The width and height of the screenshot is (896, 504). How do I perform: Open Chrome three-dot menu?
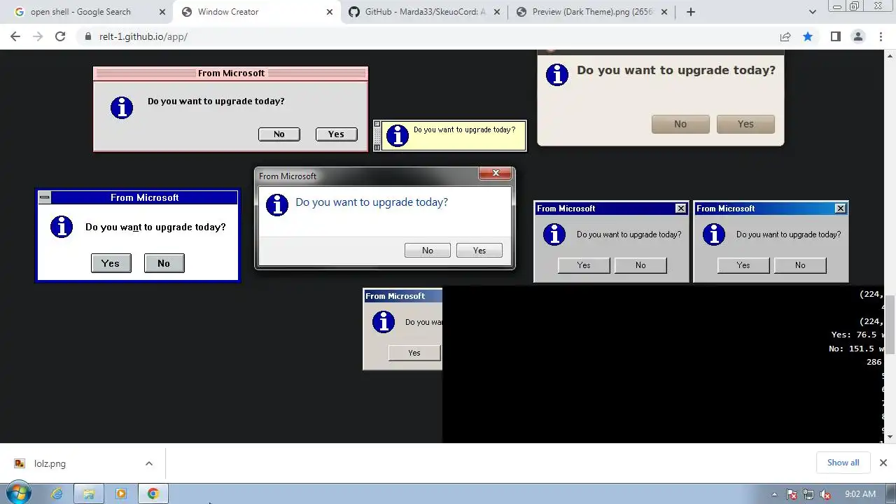coord(881,36)
